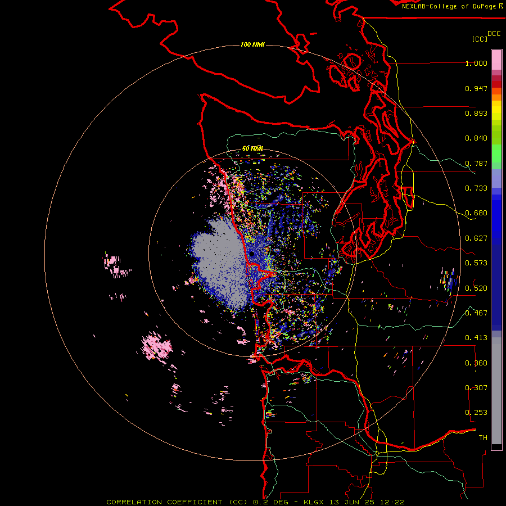Click the DCC product label

pos(494,34)
